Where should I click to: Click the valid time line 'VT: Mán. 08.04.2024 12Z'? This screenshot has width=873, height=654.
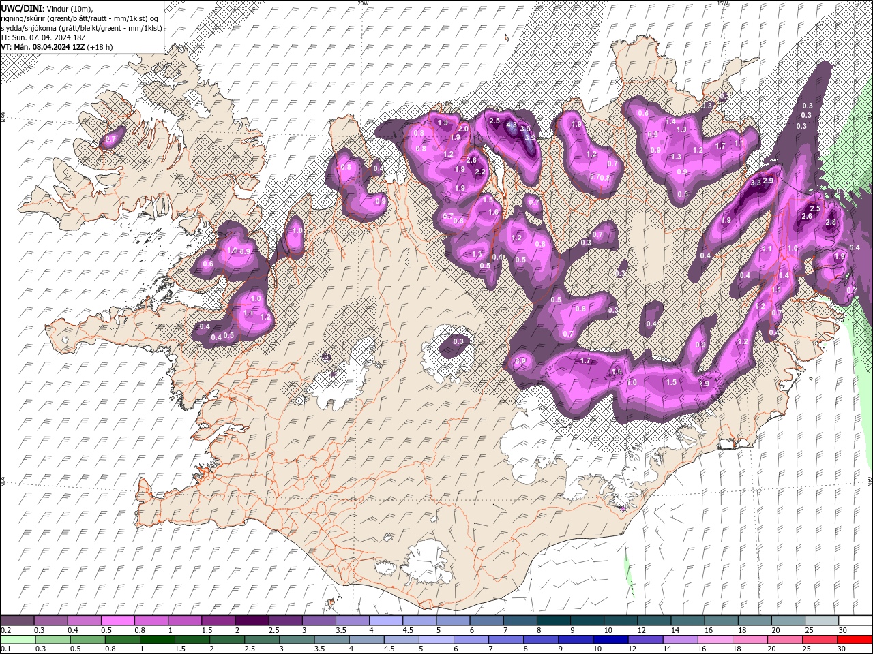[x=43, y=47]
